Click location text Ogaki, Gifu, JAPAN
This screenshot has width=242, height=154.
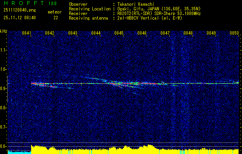click(x=138, y=9)
